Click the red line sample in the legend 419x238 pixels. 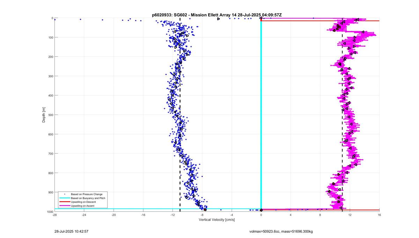pos(65,202)
